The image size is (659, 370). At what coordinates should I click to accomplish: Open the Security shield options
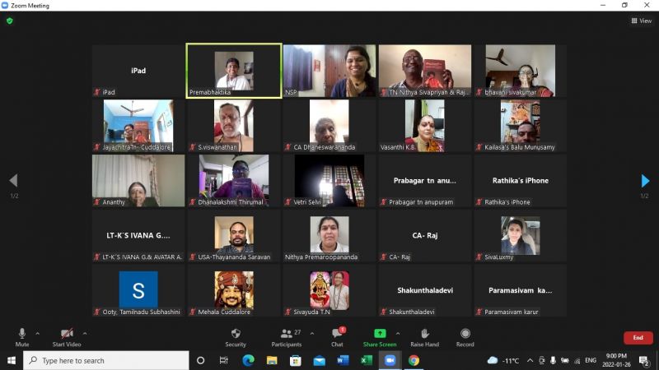(236, 334)
